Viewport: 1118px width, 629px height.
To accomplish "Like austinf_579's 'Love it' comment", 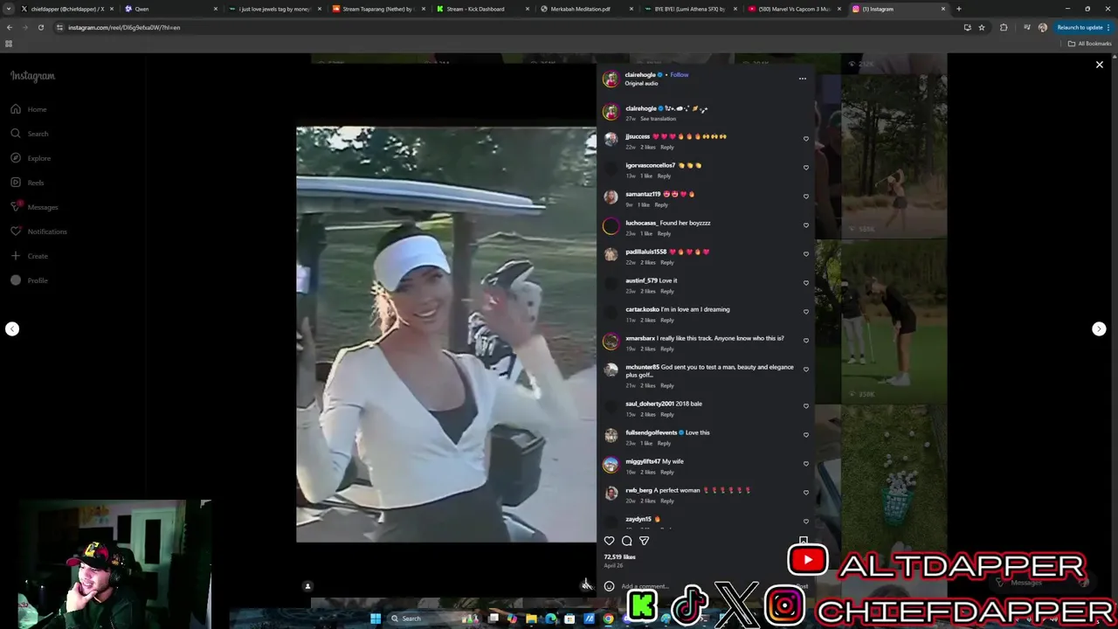I will tap(806, 283).
